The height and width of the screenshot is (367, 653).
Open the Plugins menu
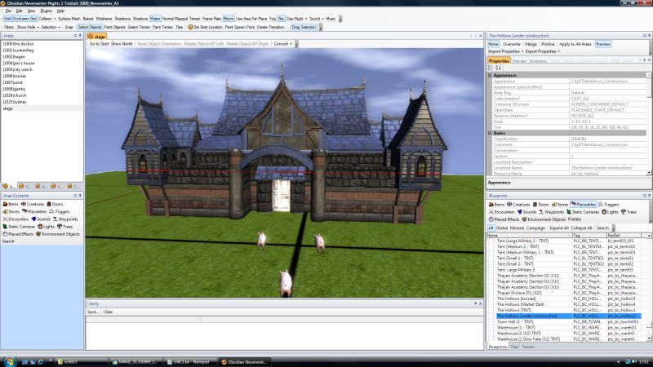(x=46, y=11)
